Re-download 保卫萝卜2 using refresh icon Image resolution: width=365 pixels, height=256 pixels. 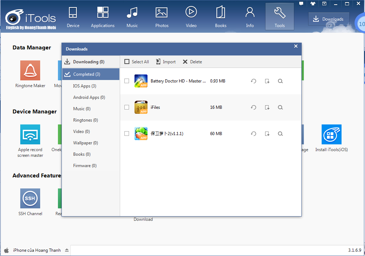pos(253,134)
